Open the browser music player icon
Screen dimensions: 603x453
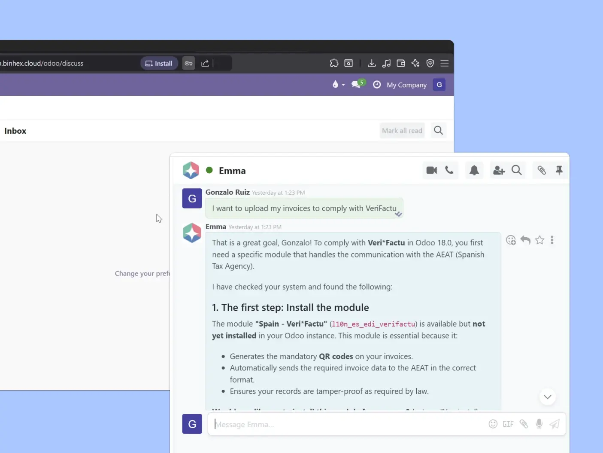tap(386, 63)
